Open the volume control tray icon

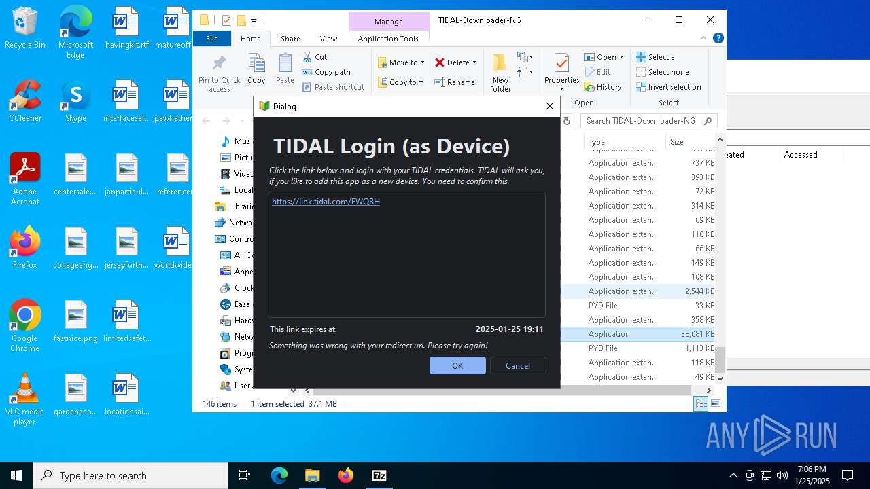782,475
